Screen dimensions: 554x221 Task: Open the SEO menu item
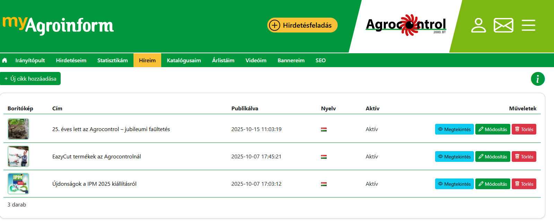point(320,61)
